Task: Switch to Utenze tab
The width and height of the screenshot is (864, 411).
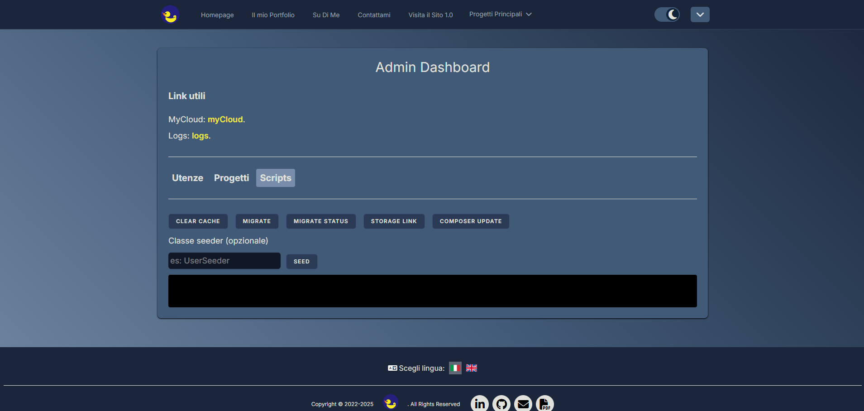Action: coord(187,178)
